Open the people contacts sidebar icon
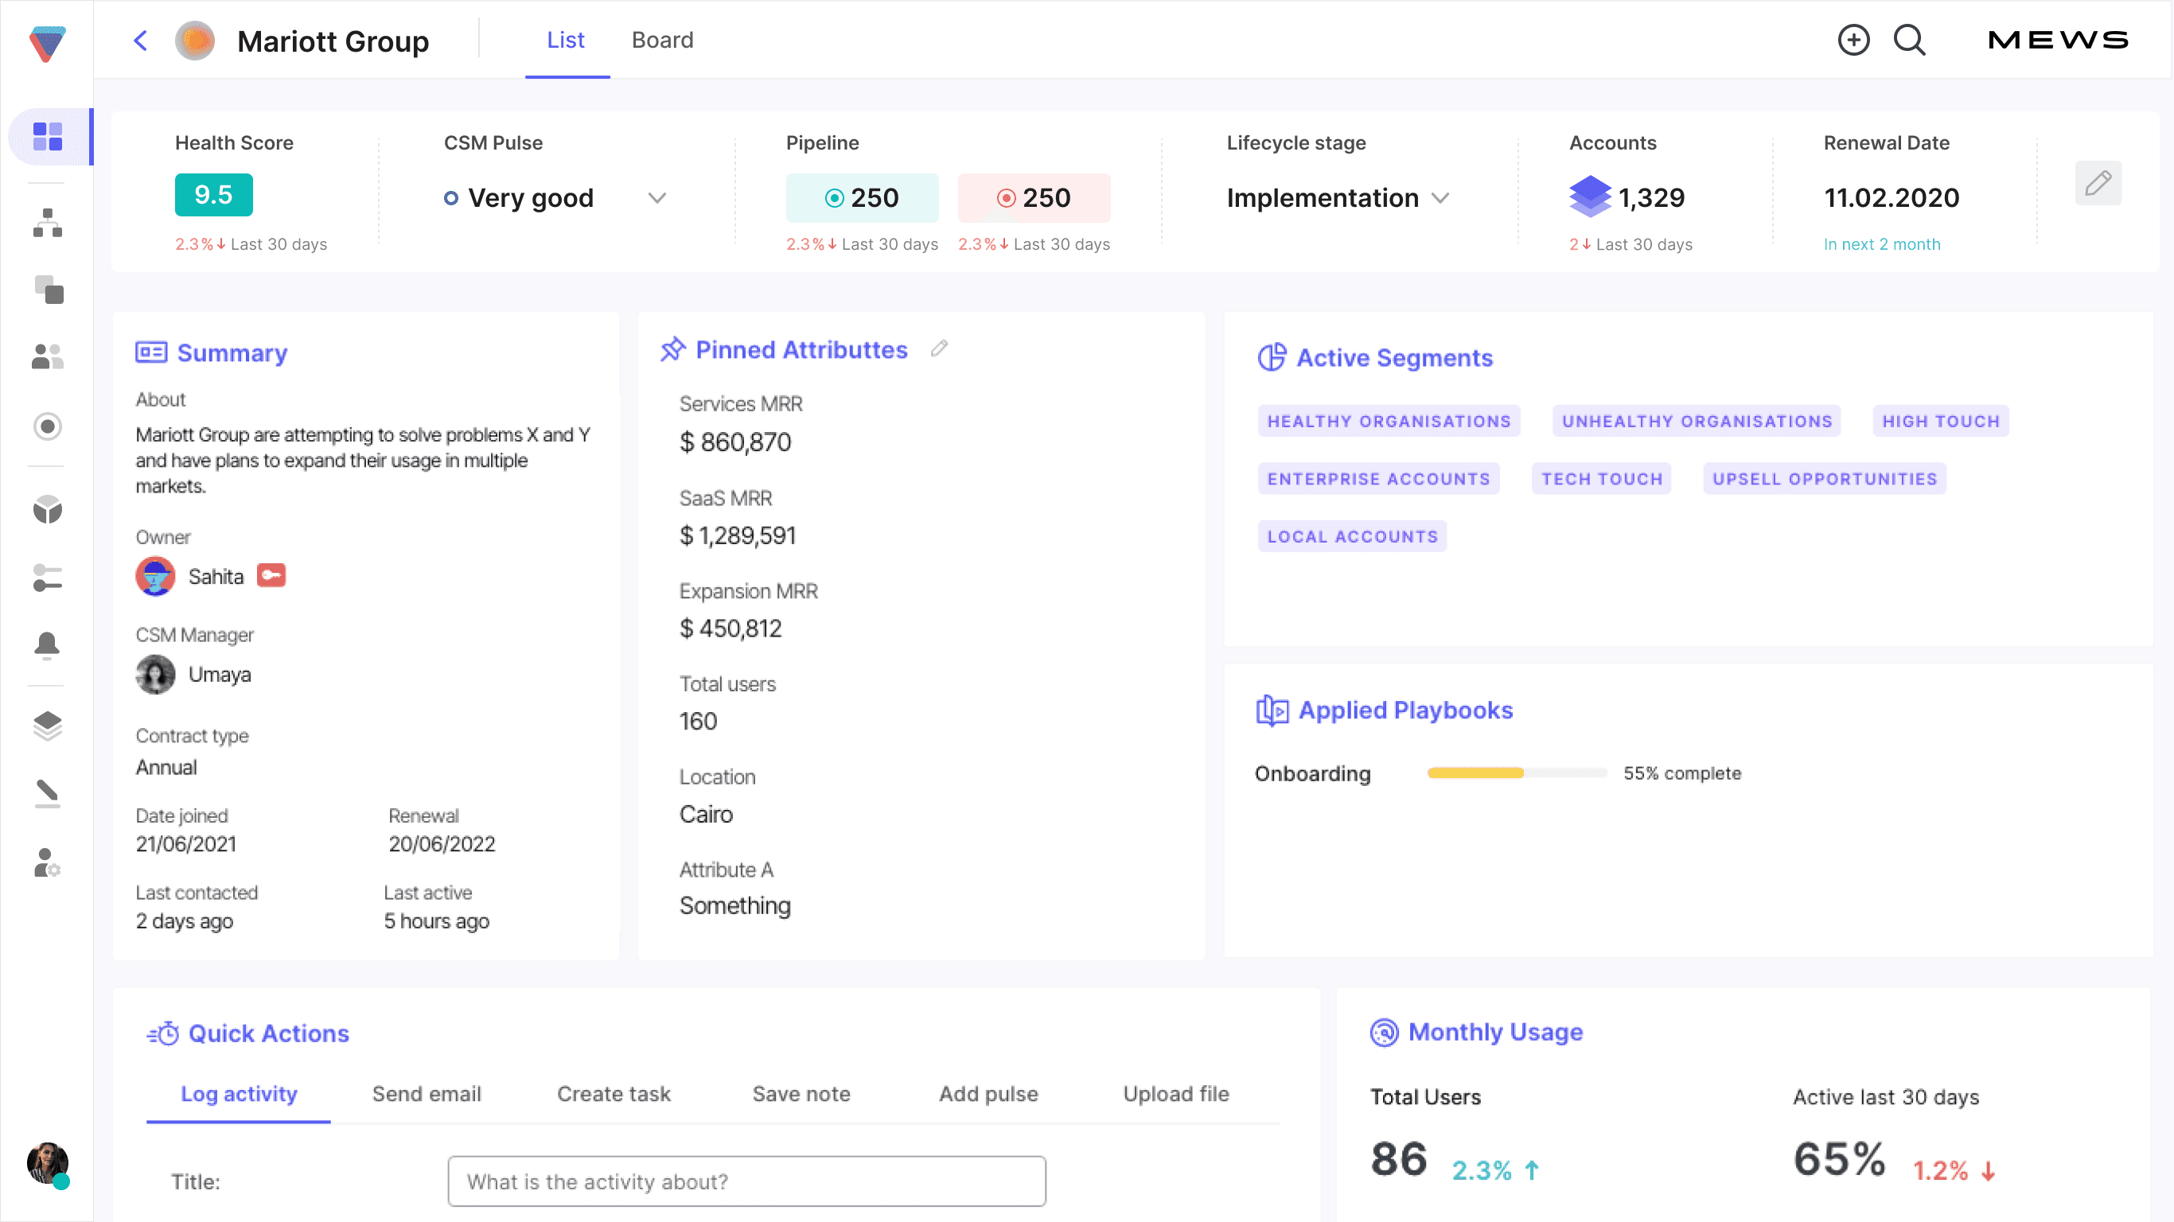The image size is (2174, 1222). pyautogui.click(x=47, y=356)
